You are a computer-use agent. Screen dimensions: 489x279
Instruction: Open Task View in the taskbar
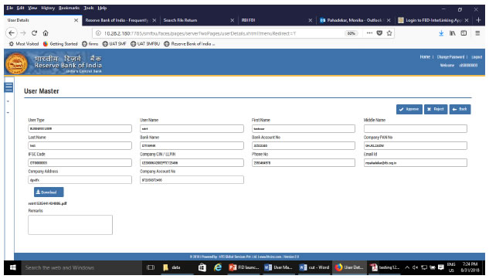pos(151,267)
